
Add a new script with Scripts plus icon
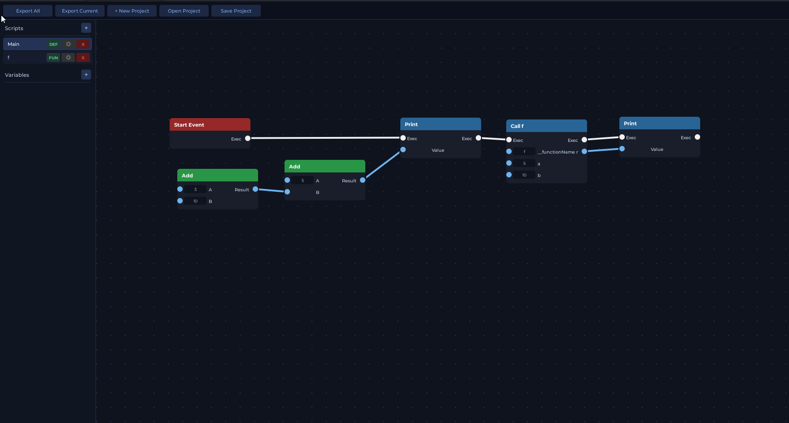[x=86, y=28]
